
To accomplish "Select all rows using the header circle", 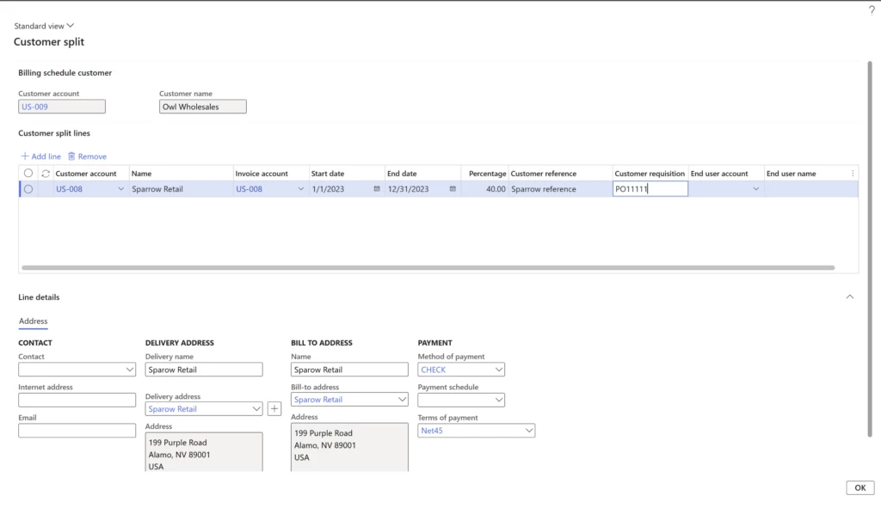I will point(28,173).
